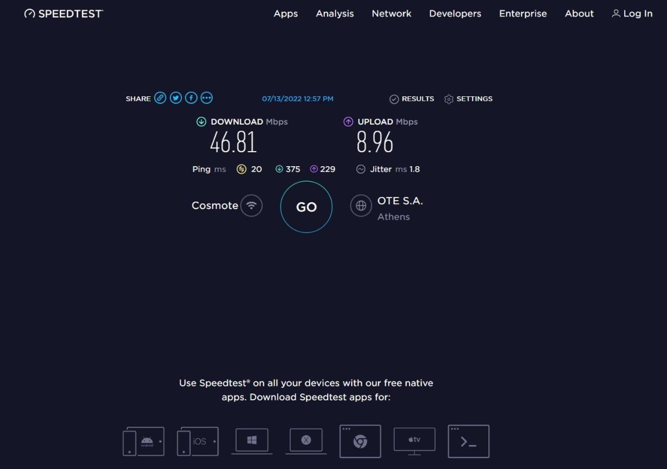
Task: Click the upload ping value 229
Action: click(x=328, y=169)
